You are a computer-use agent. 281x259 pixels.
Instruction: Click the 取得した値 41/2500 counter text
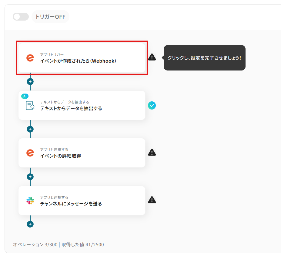pyautogui.click(x=83, y=245)
